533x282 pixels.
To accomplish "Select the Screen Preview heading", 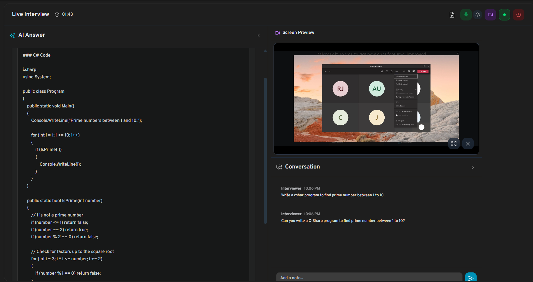I will pos(298,33).
